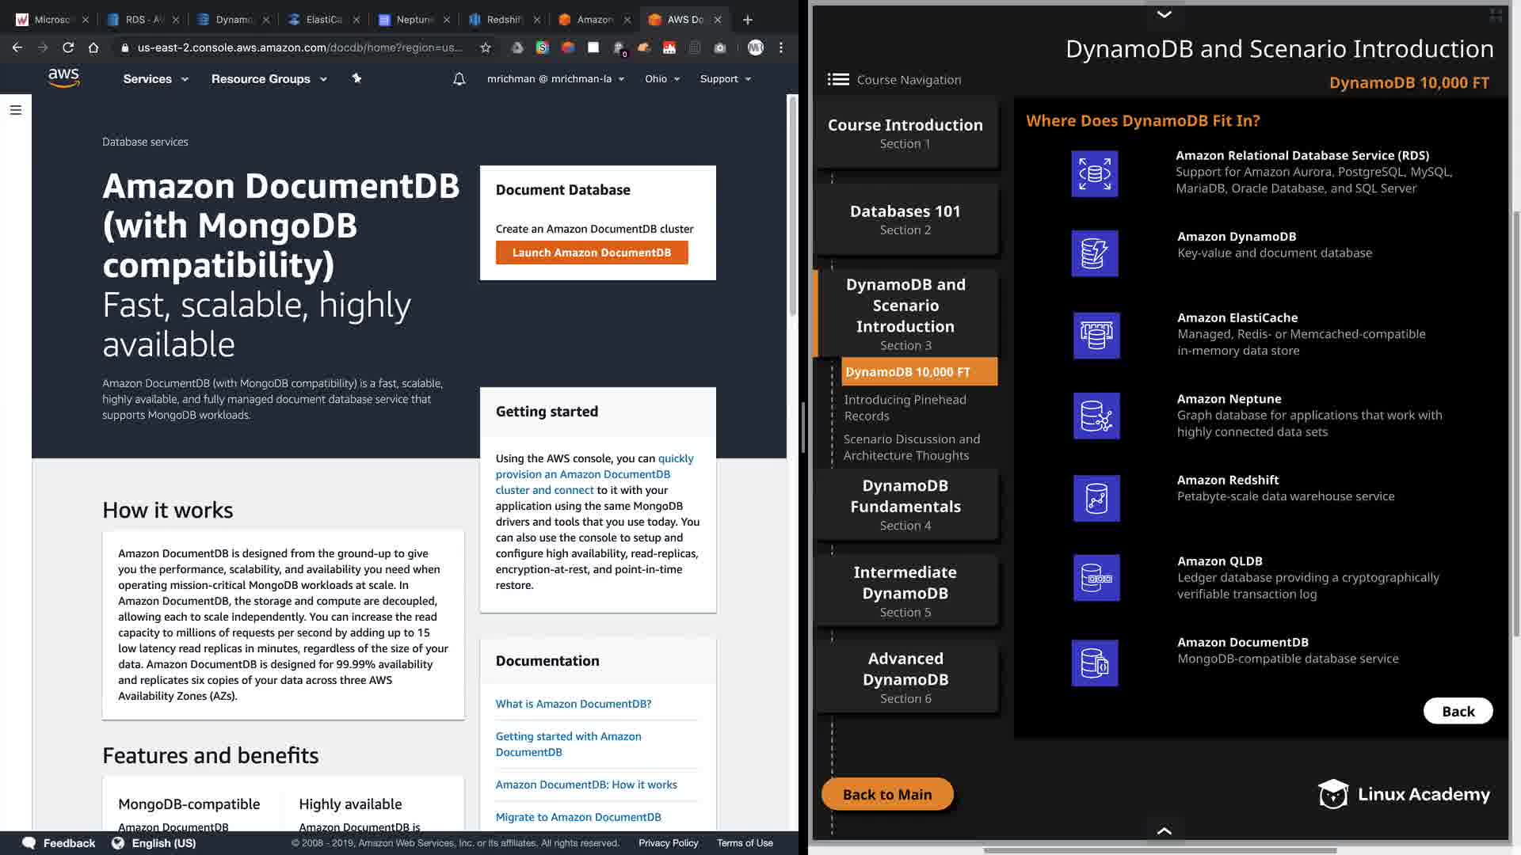Click the AWS notifications bell icon
The width and height of the screenshot is (1521, 855).
coord(459,79)
